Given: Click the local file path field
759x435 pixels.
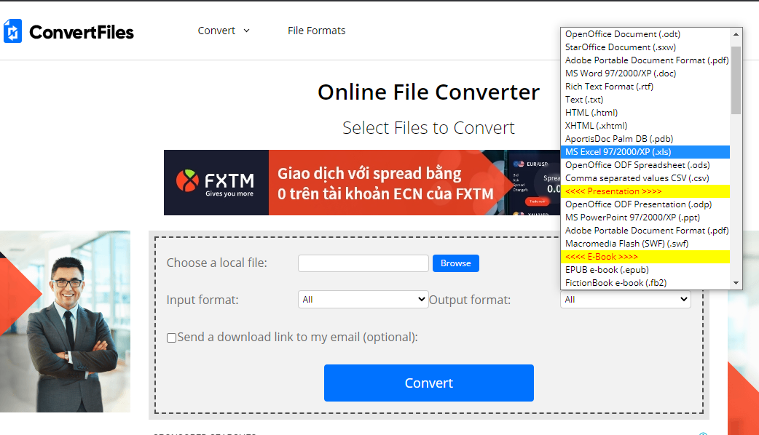Looking at the screenshot, I should click(363, 263).
